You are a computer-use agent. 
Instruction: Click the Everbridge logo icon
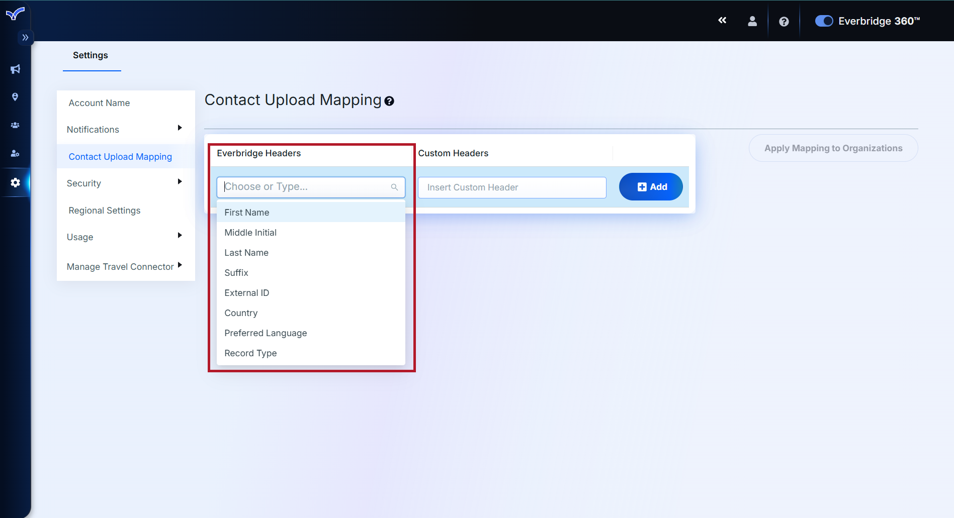click(x=15, y=14)
